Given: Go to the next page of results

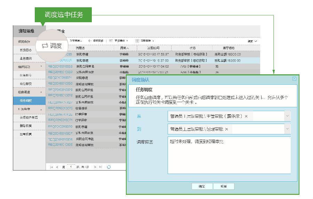Looking at the screenshot, I should click(95, 167).
